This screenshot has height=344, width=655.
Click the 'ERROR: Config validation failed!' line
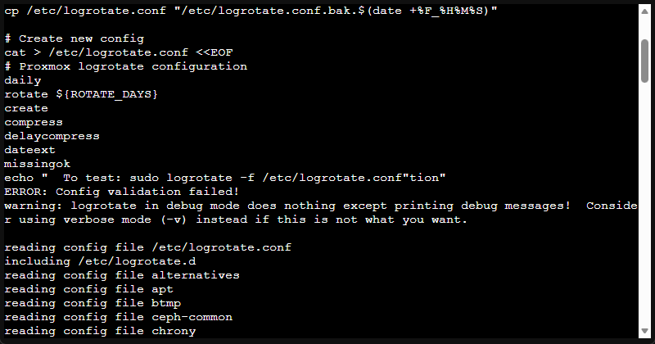pyautogui.click(x=124, y=191)
